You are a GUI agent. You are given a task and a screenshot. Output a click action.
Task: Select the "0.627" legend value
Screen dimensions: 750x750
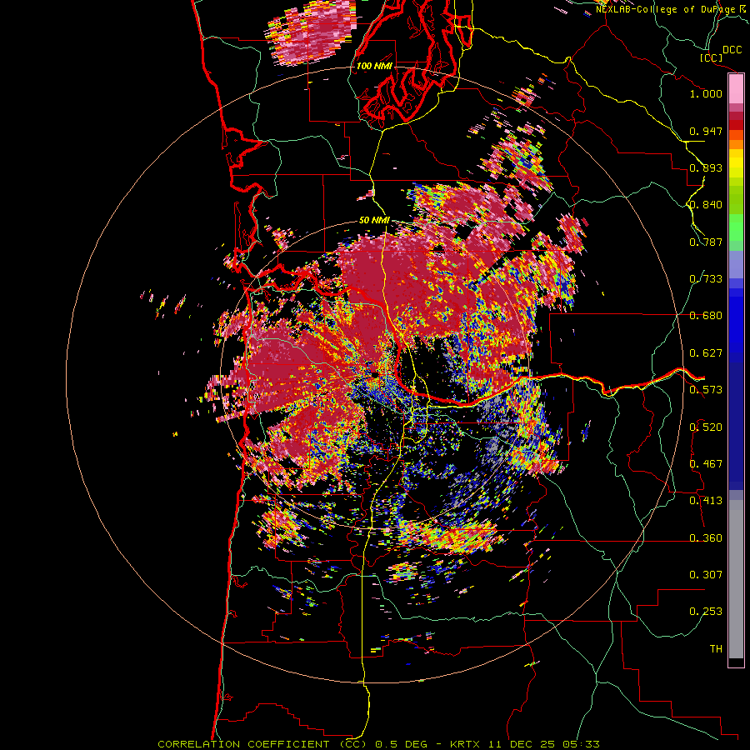tap(706, 353)
